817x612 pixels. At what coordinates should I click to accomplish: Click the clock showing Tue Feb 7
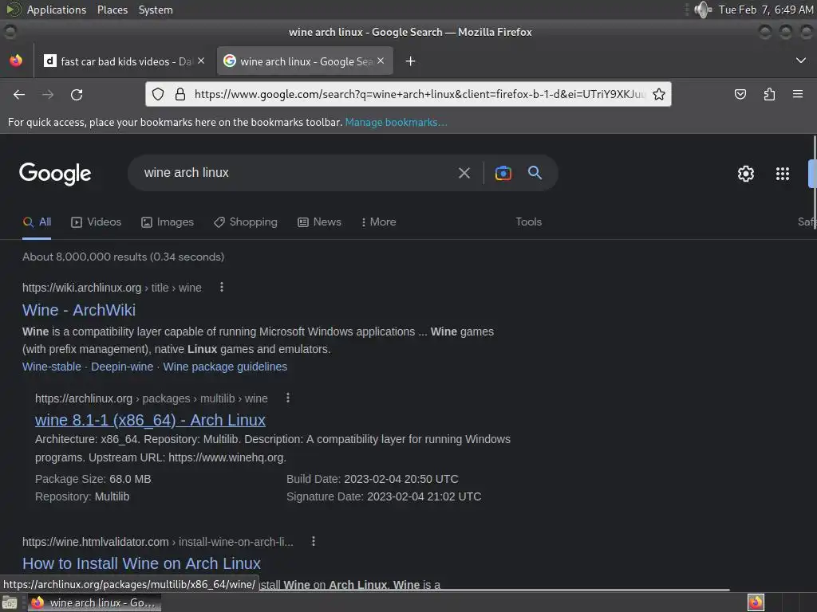(x=765, y=10)
